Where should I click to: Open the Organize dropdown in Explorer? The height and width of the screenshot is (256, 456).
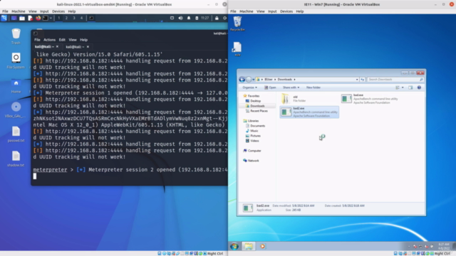pos(249,87)
